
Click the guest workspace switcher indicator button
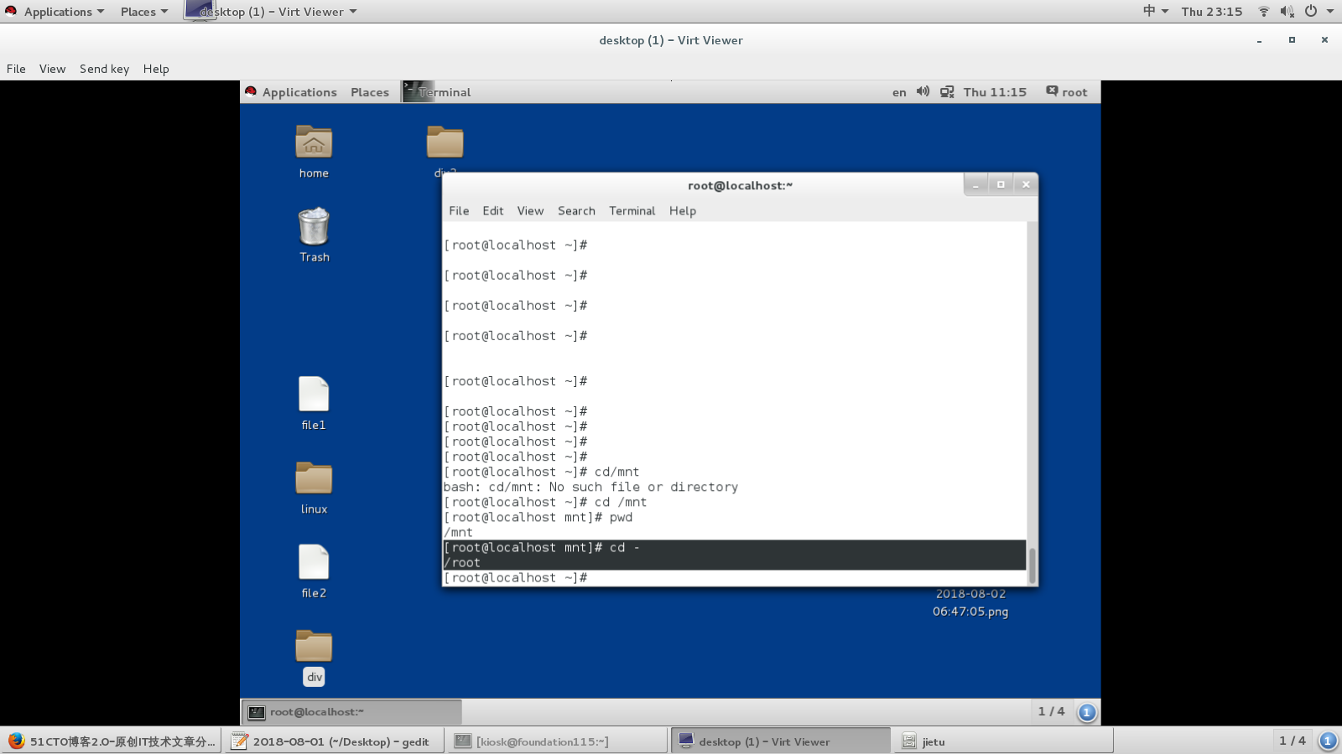point(1087,712)
